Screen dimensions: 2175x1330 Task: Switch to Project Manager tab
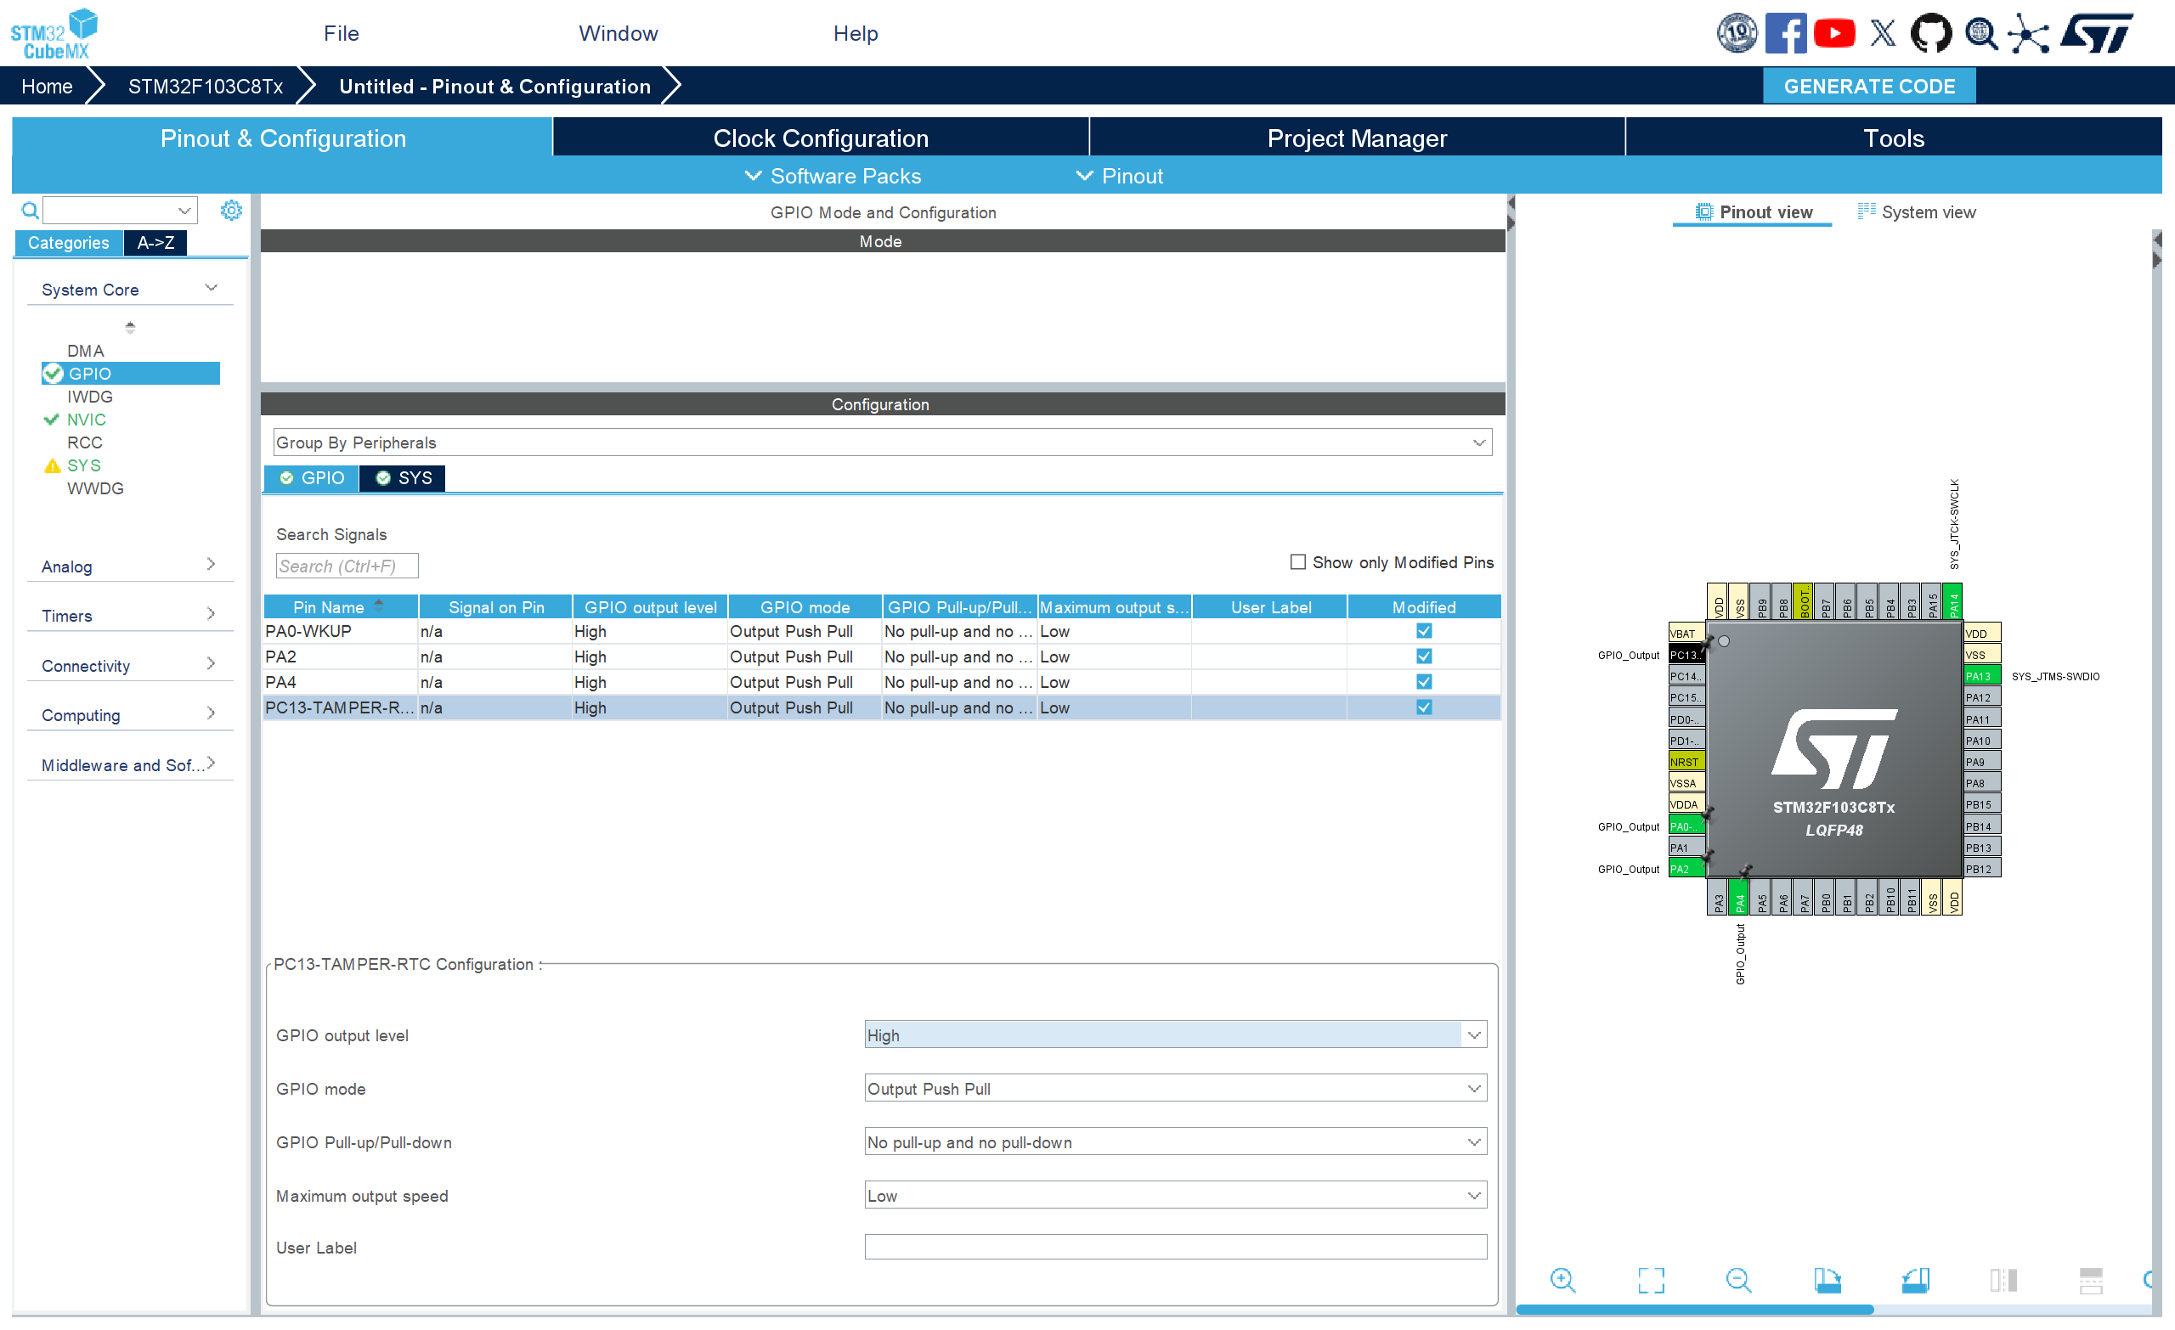tap(1357, 138)
